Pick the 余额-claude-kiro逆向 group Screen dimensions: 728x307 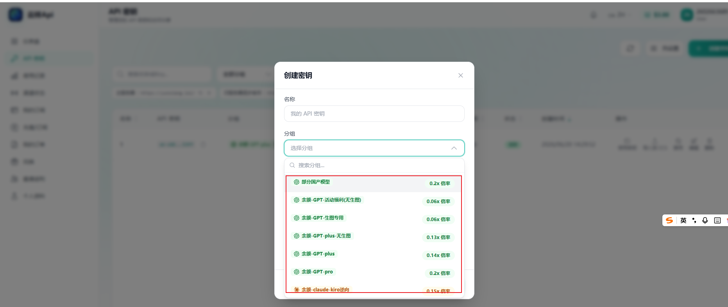(374, 290)
